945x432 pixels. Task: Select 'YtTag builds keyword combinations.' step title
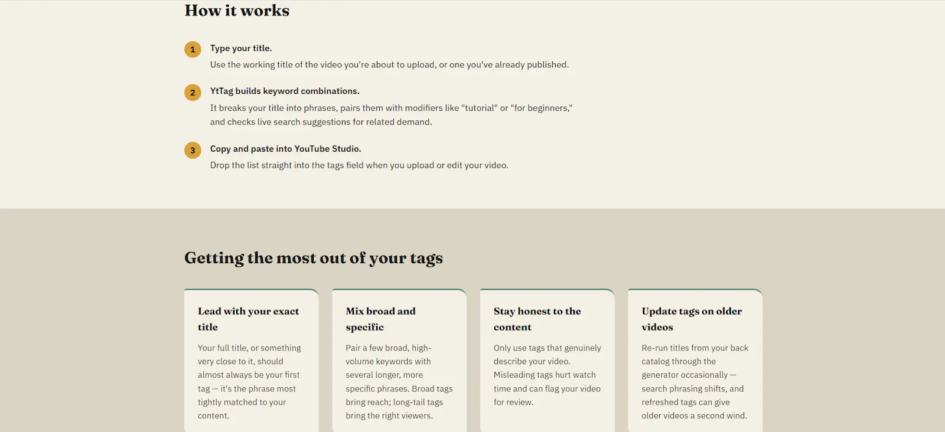[285, 91]
